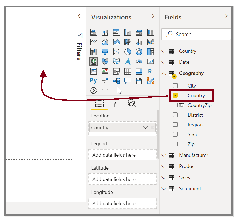Collapse the Geography table
Screen dimensions: 240x222
click(164, 73)
